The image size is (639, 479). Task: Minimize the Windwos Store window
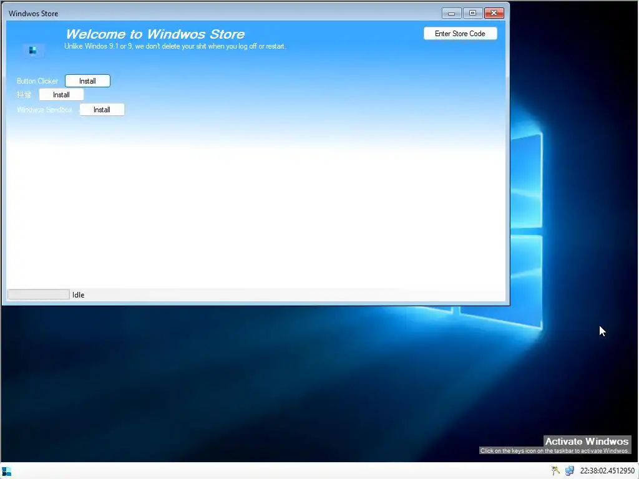[x=452, y=14]
